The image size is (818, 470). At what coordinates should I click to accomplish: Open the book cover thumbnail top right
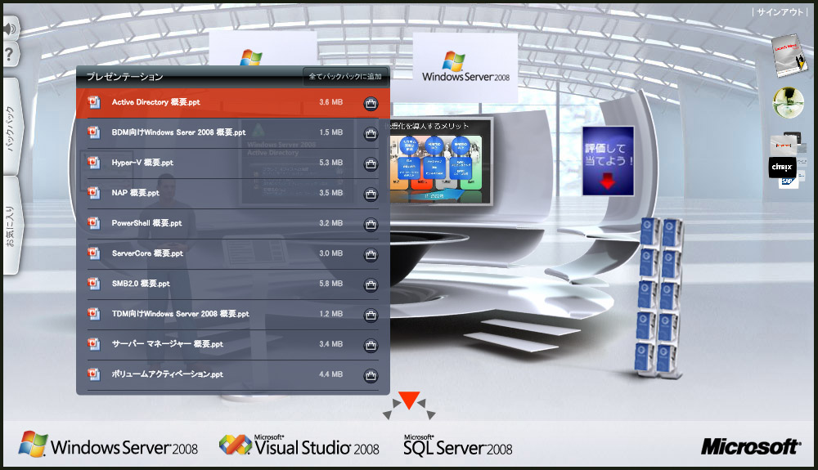[x=789, y=56]
